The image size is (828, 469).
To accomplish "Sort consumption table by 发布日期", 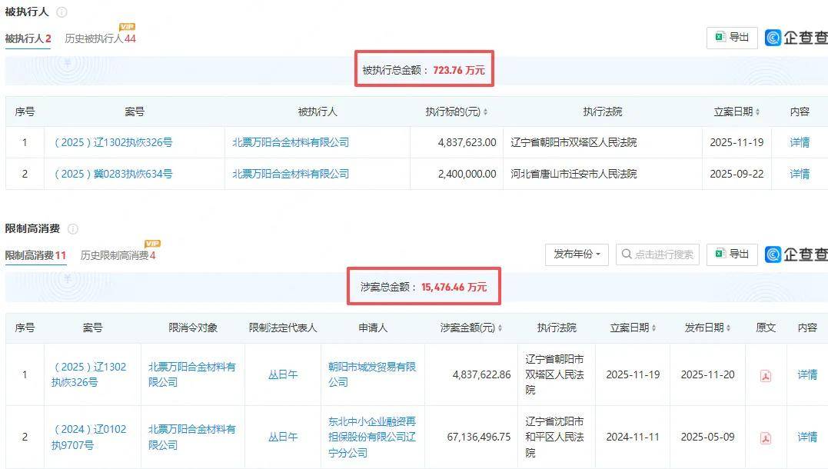I will click(x=728, y=328).
